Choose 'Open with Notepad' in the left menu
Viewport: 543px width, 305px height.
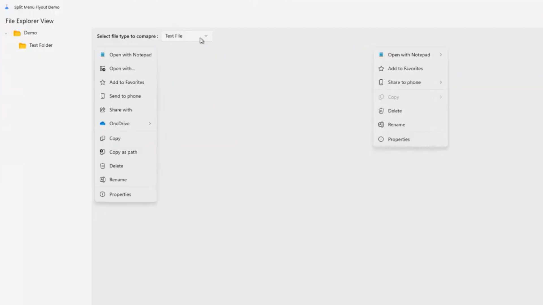click(126, 55)
